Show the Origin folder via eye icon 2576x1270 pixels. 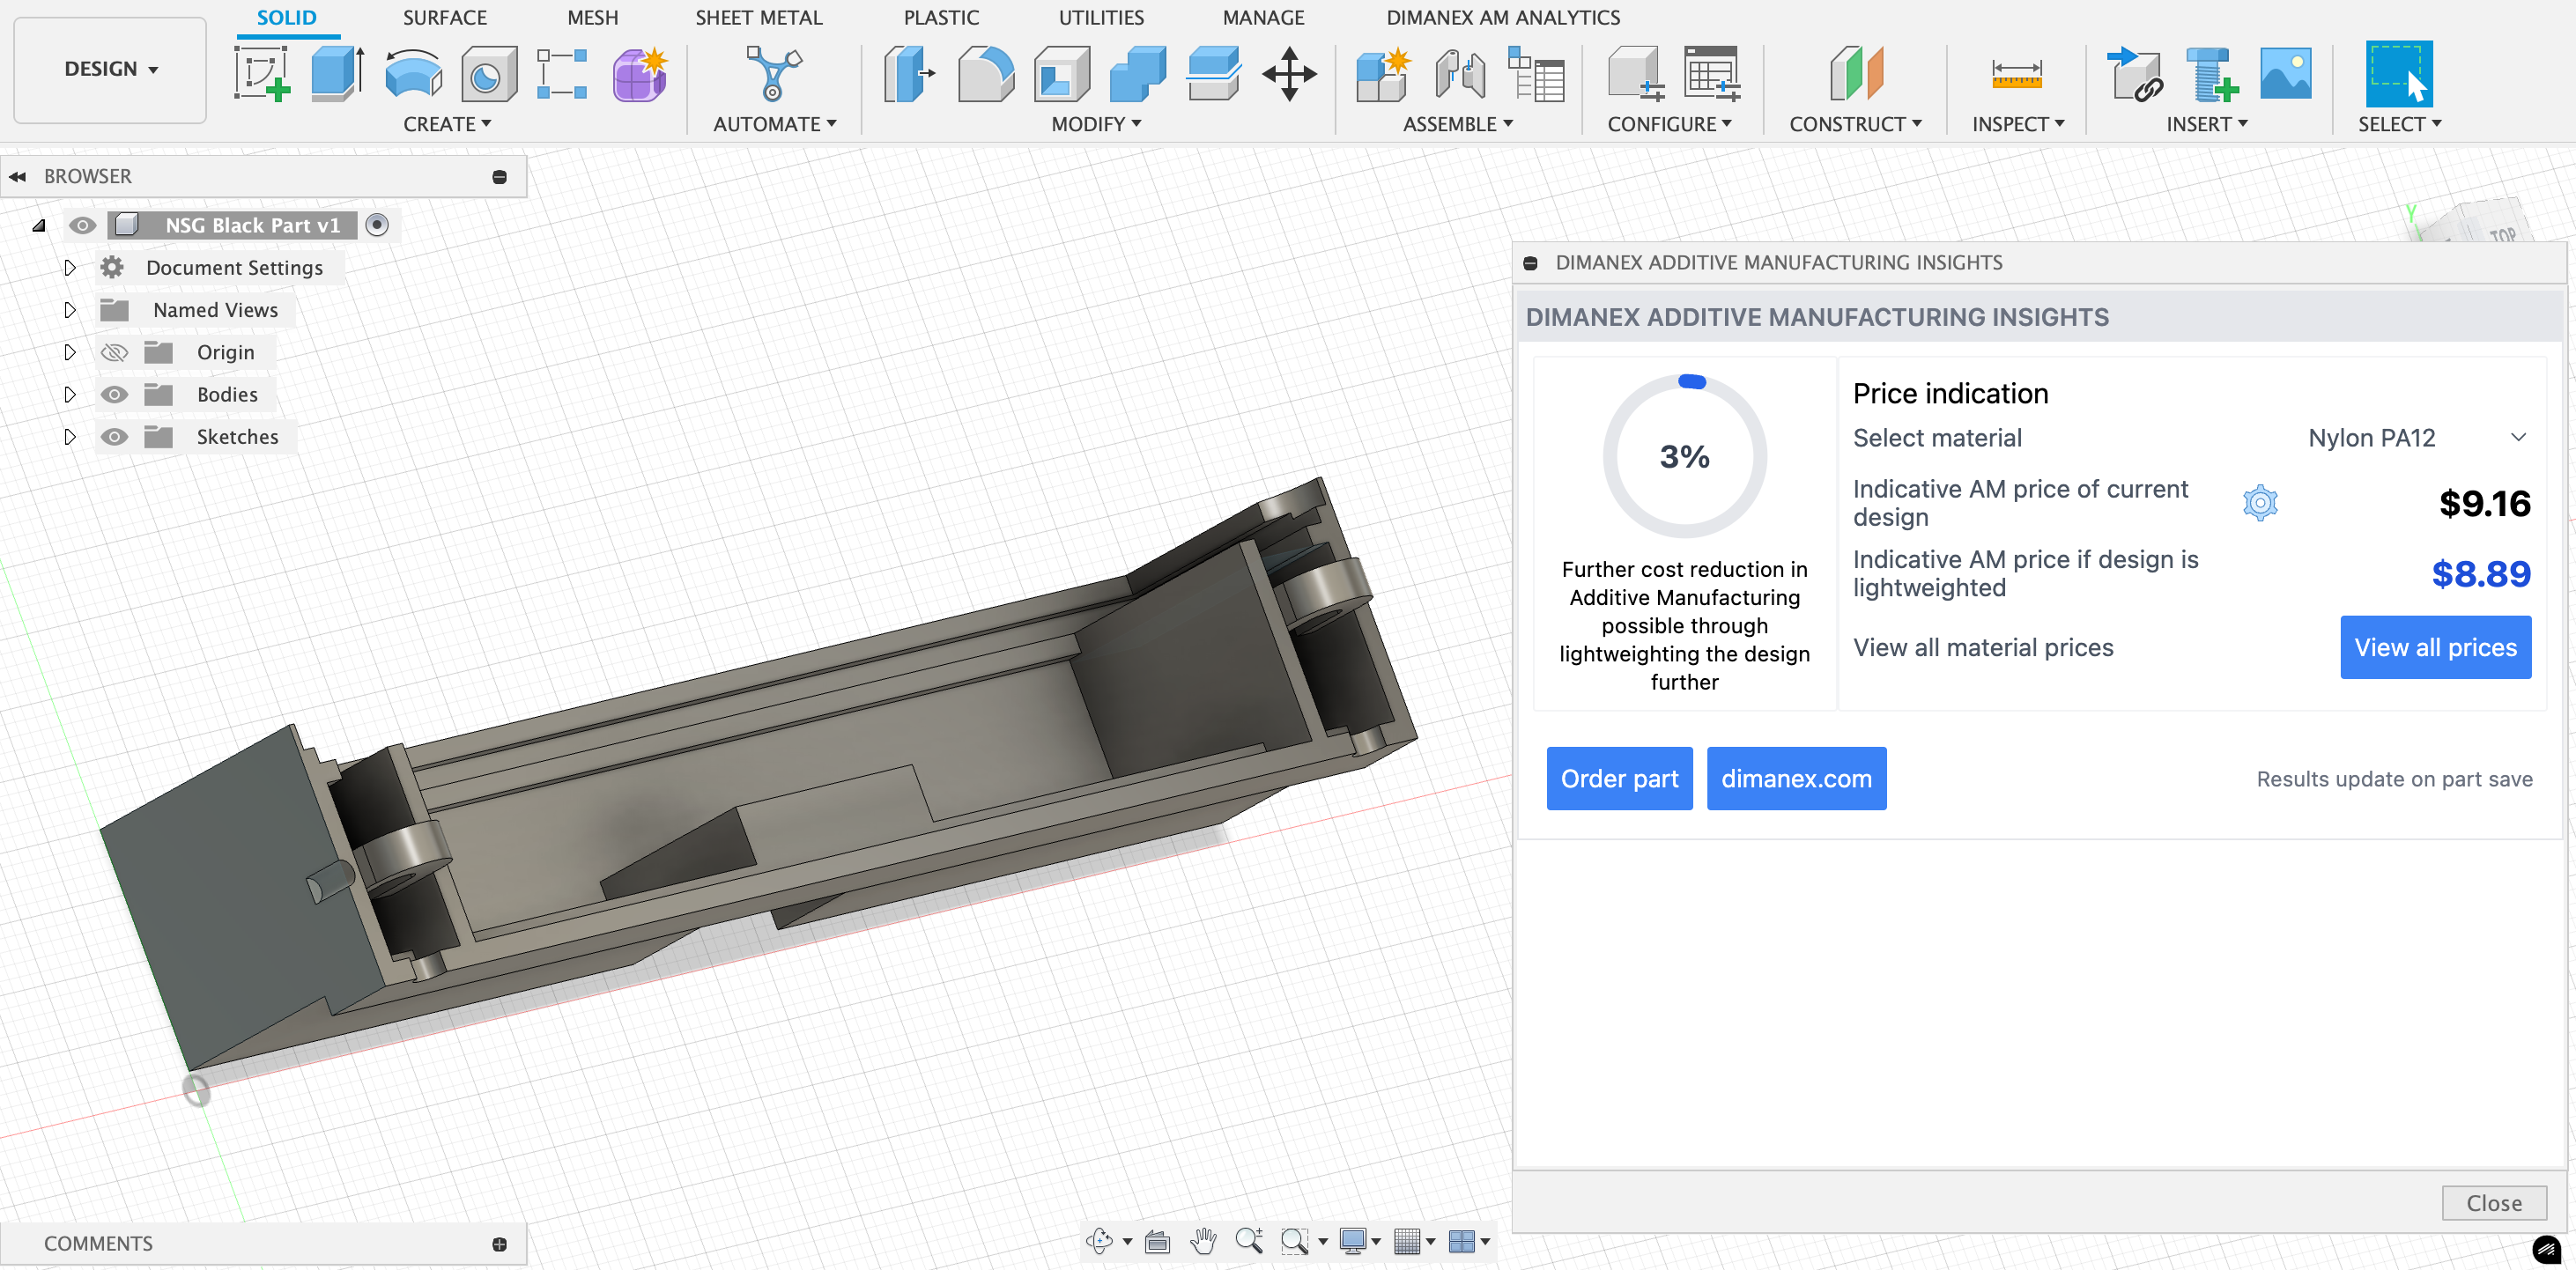[x=114, y=353]
